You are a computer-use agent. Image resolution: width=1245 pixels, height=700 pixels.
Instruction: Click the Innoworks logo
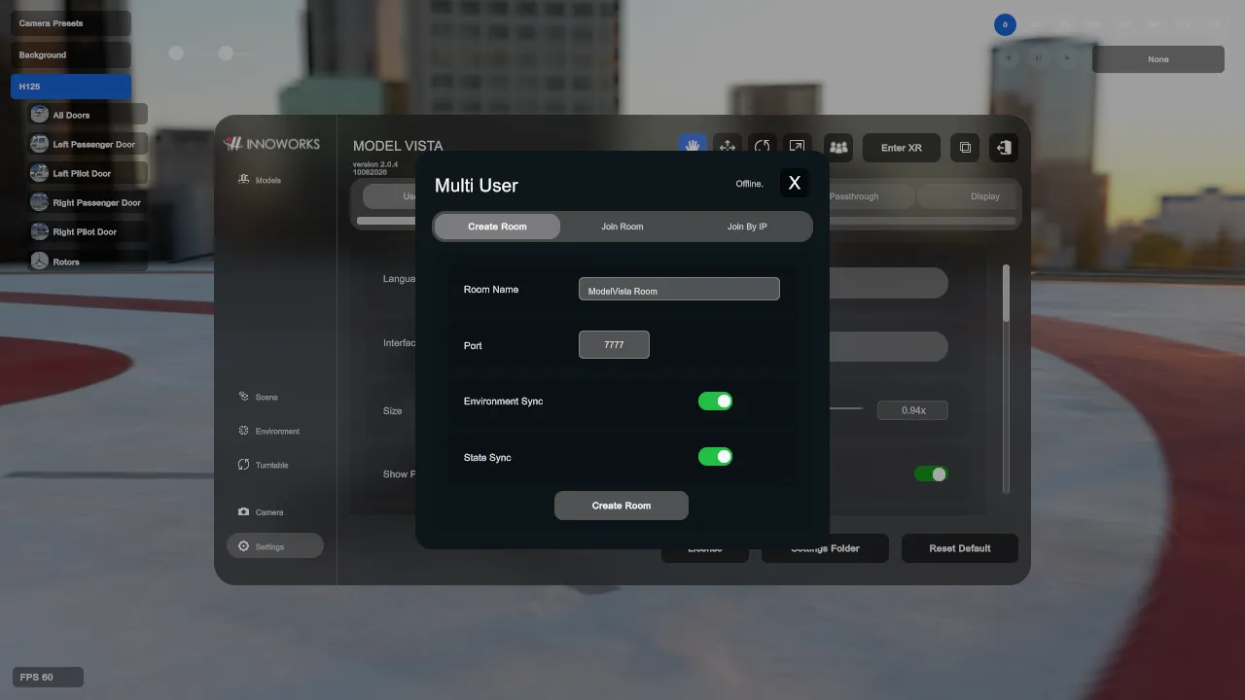click(271, 144)
